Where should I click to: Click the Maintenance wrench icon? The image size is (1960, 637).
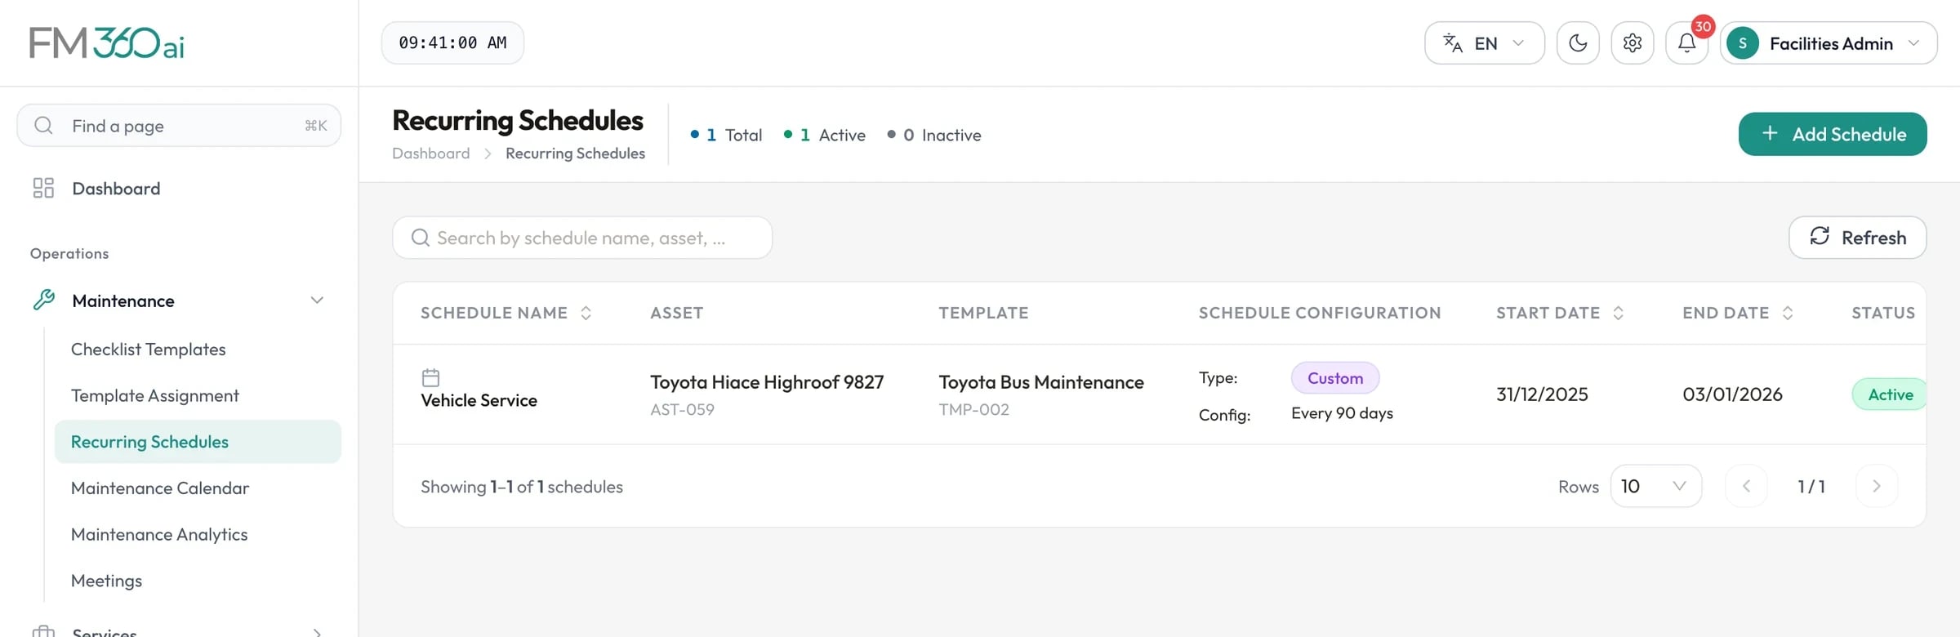pyautogui.click(x=43, y=301)
